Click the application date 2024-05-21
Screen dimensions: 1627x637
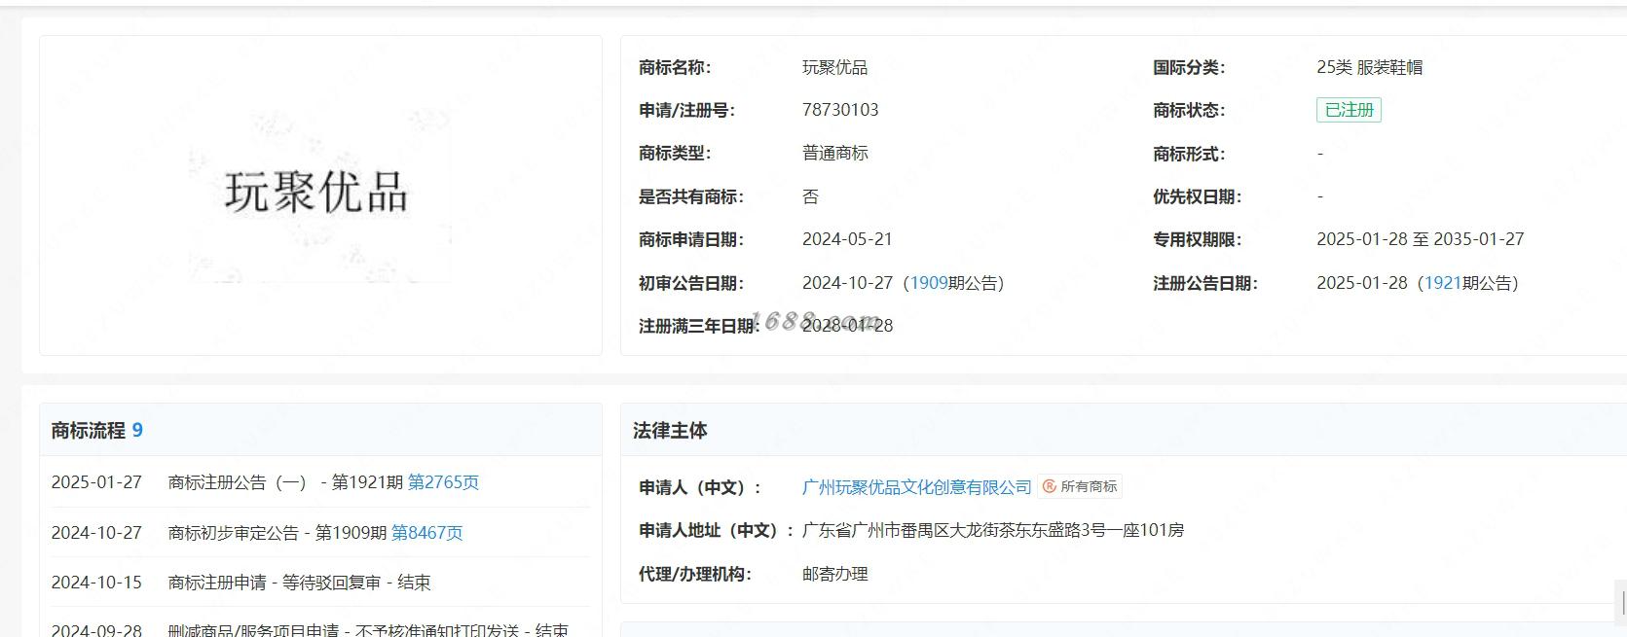[847, 239]
